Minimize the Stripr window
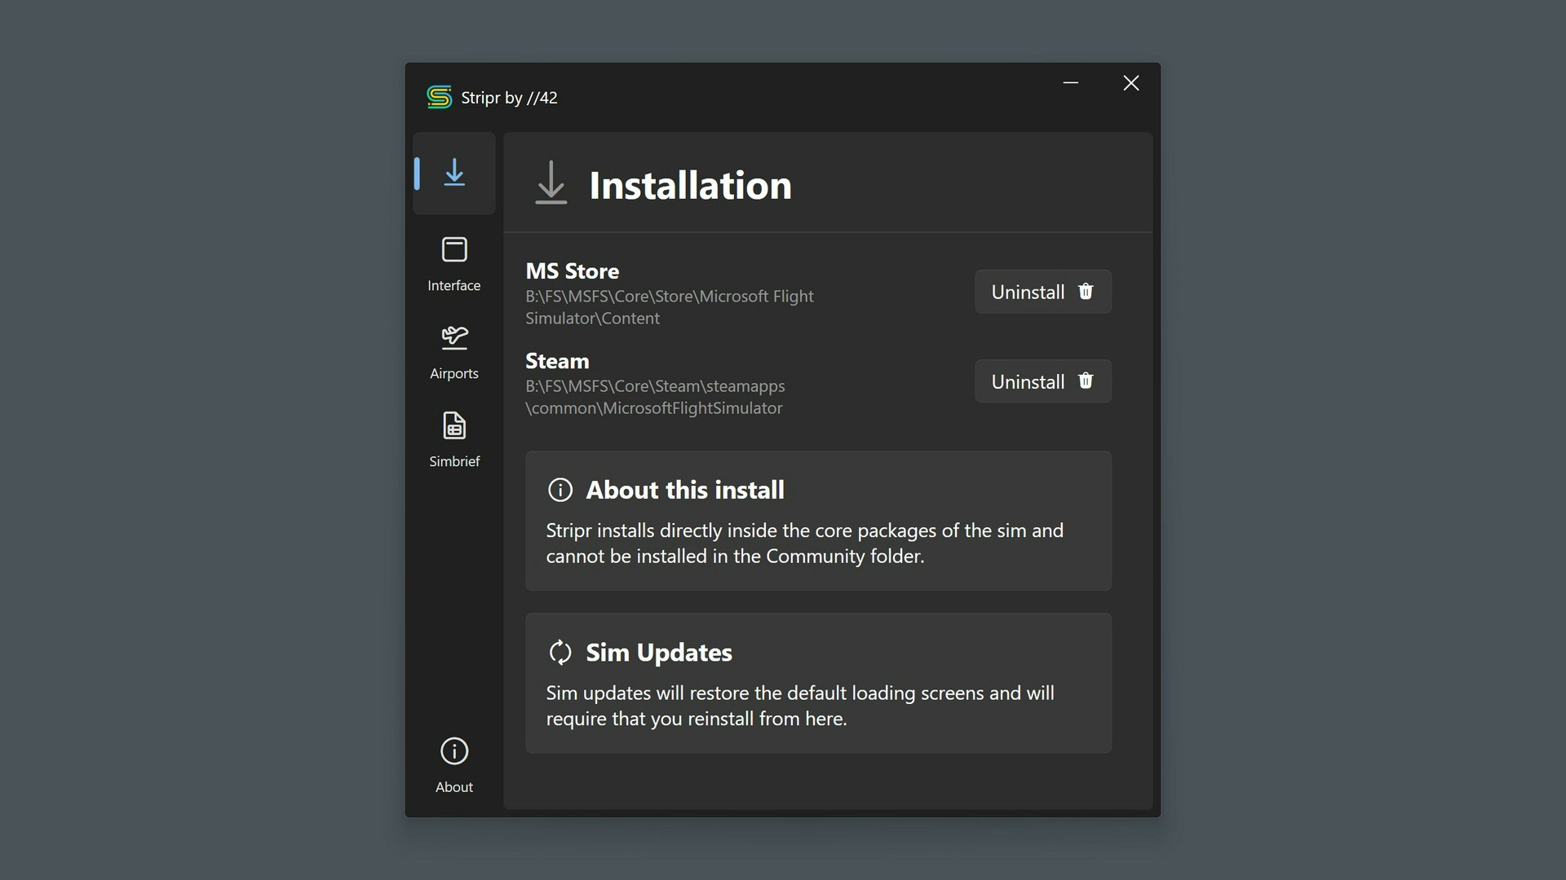The width and height of the screenshot is (1566, 880). [1071, 83]
